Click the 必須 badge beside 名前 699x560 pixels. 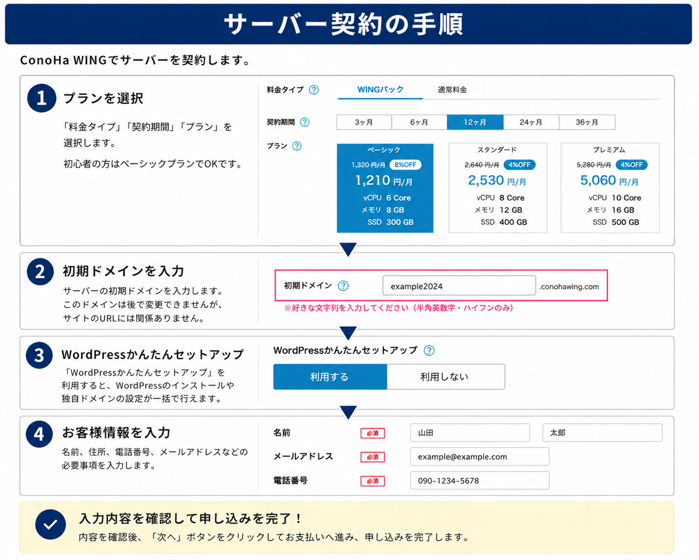[x=372, y=433]
